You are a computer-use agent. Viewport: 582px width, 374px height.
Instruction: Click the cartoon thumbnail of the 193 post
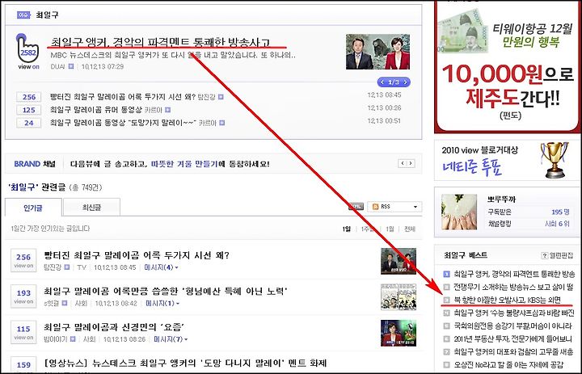399,296
